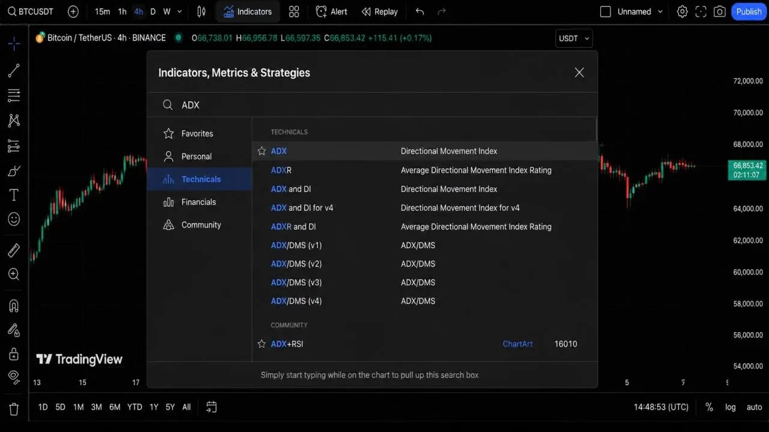Select the zoom in tool
Image resolution: width=769 pixels, height=432 pixels.
point(14,275)
